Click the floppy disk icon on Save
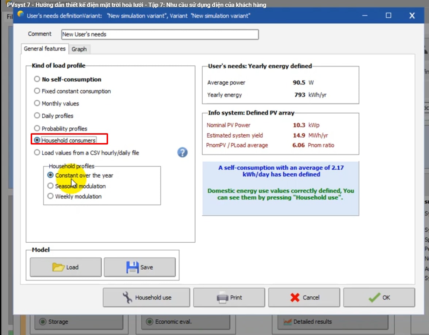The image size is (429, 335). (133, 267)
